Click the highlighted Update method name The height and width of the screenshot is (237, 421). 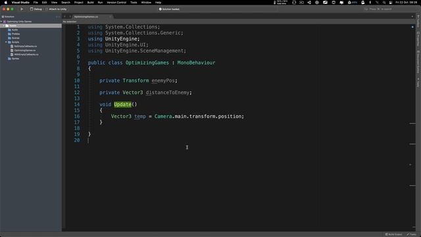(123, 104)
